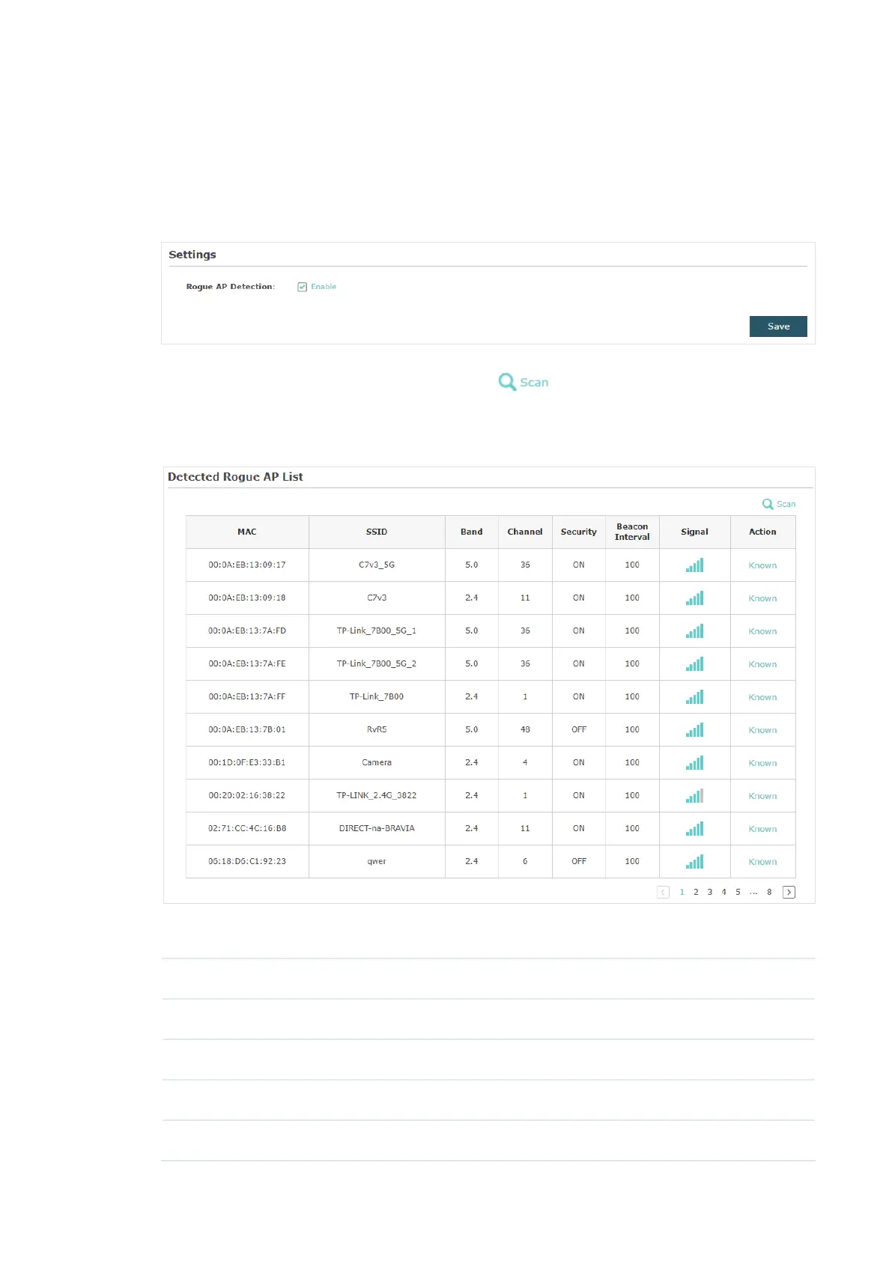
Task: Click signal icon in TP-Link_7B00_5G_2 row
Action: [x=694, y=664]
